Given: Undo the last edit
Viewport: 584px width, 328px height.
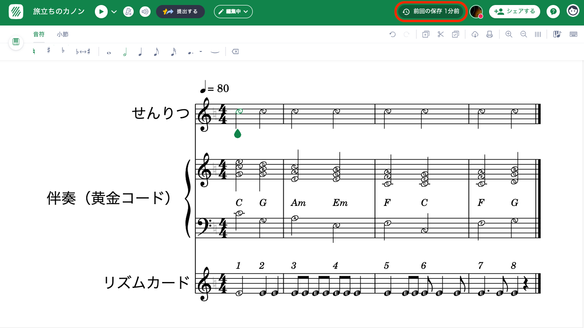Looking at the screenshot, I should click(393, 34).
